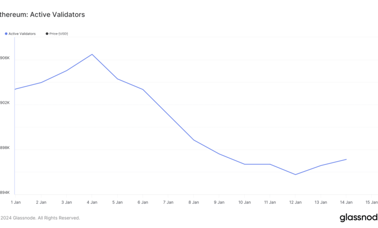The image size is (378, 228).
Task: Select the 7 Jan x-axis label
Action: coord(168,202)
